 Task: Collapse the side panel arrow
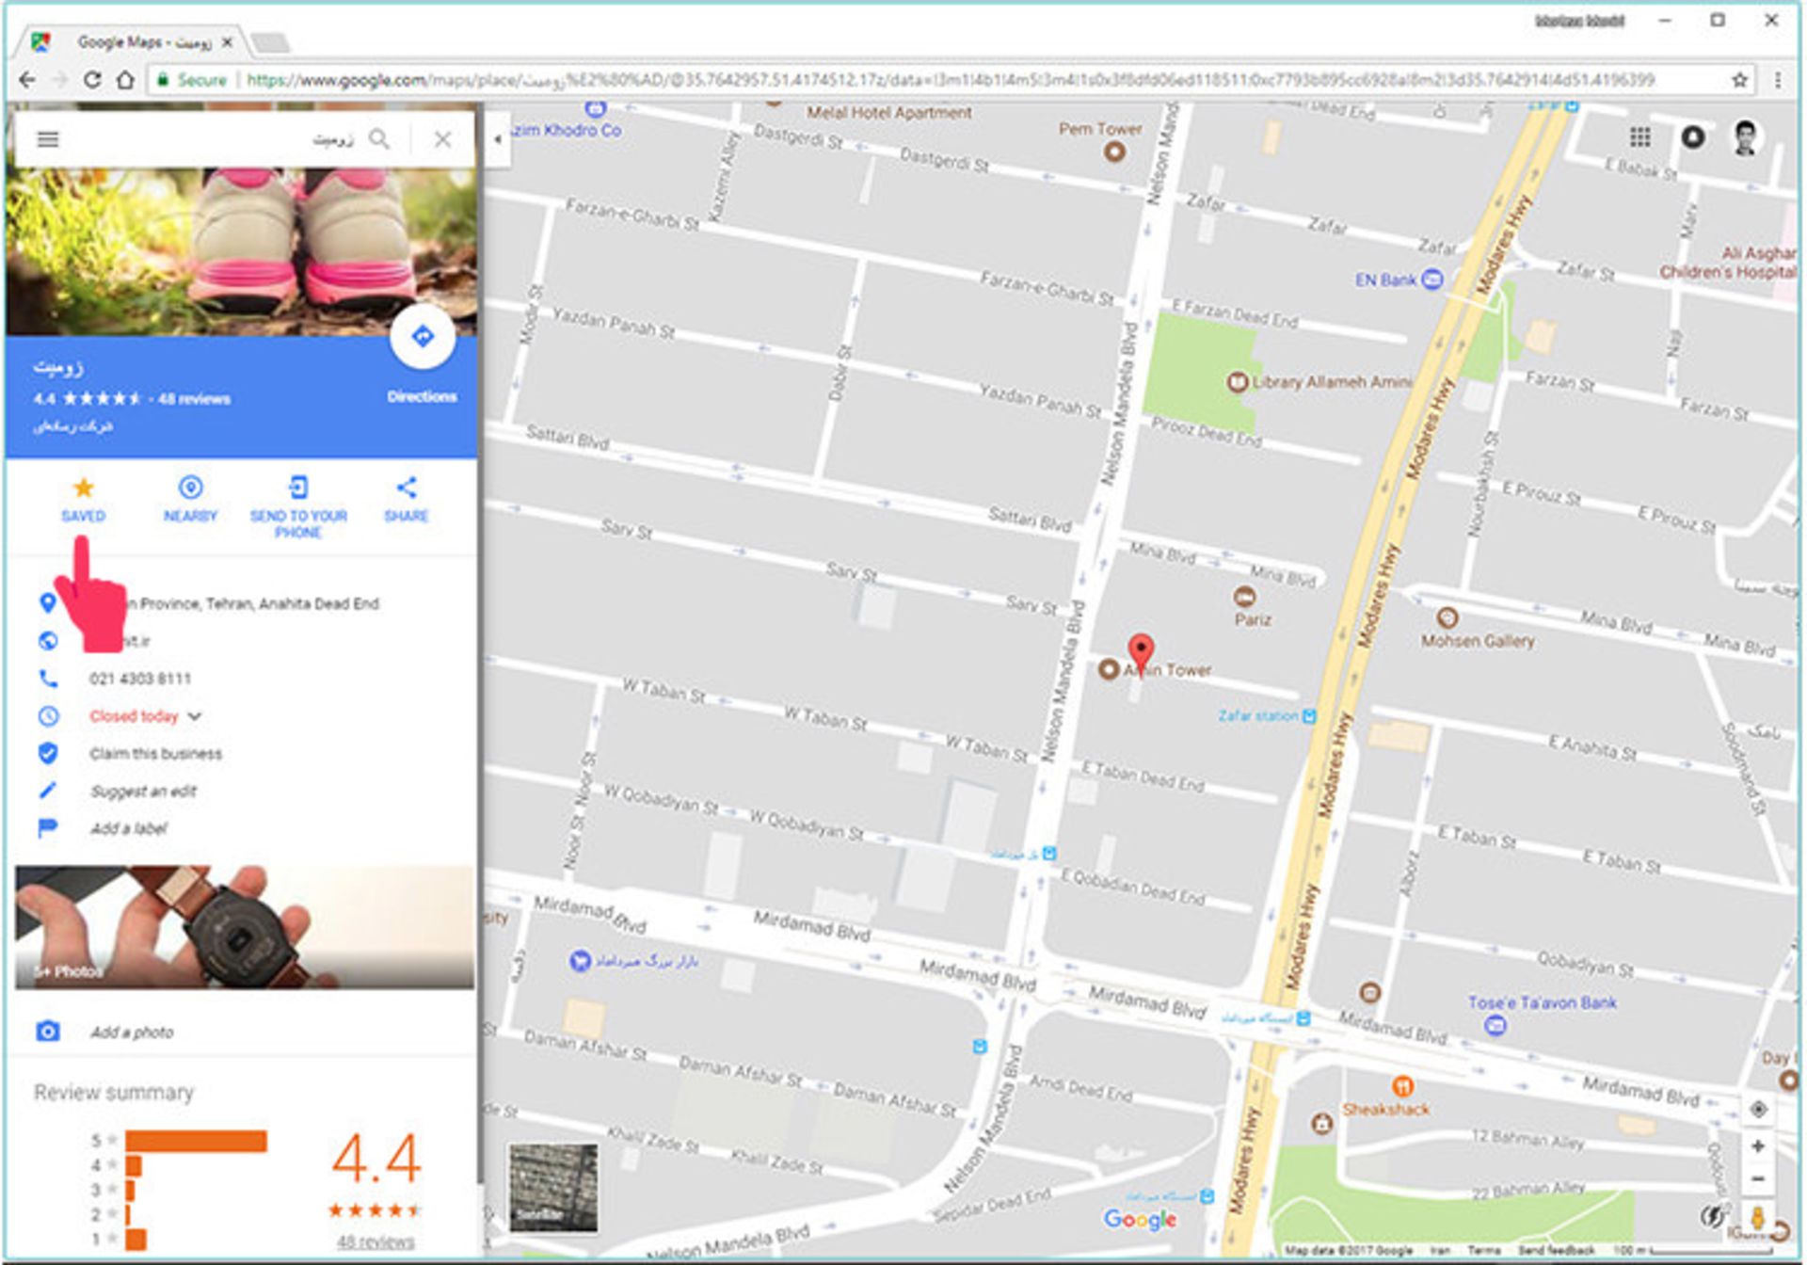[497, 139]
